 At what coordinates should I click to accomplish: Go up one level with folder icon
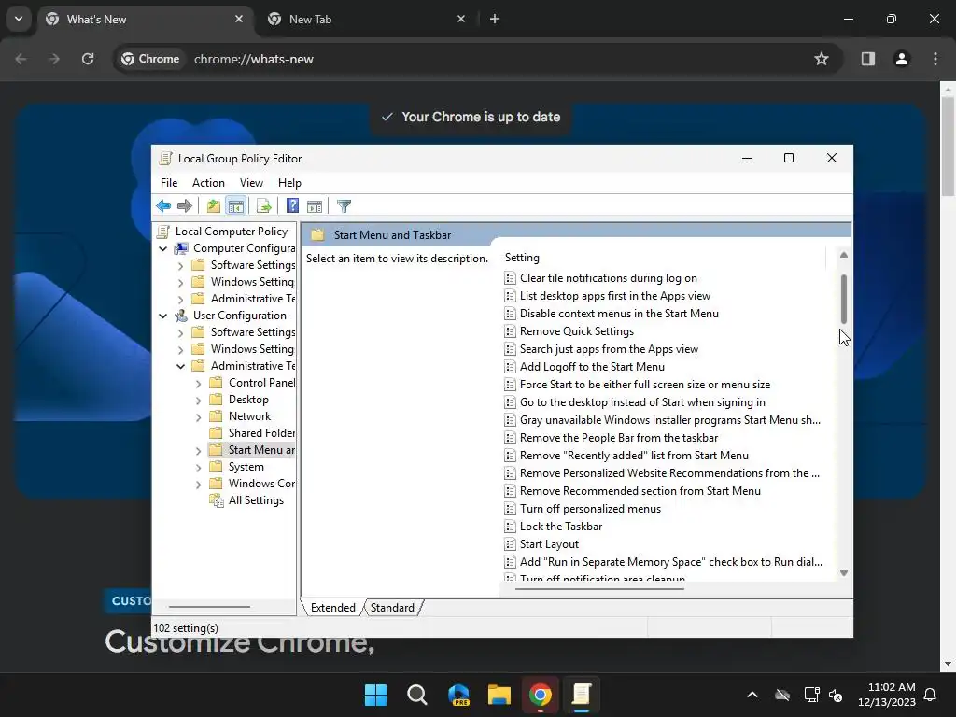click(x=213, y=206)
